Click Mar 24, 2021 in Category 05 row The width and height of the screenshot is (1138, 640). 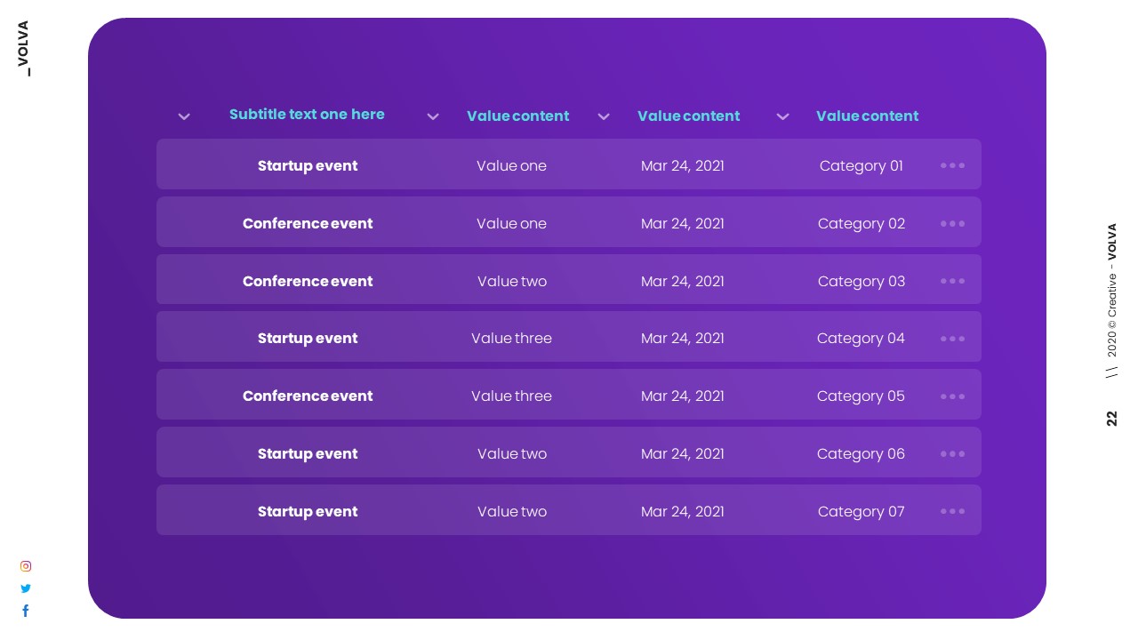(x=683, y=396)
